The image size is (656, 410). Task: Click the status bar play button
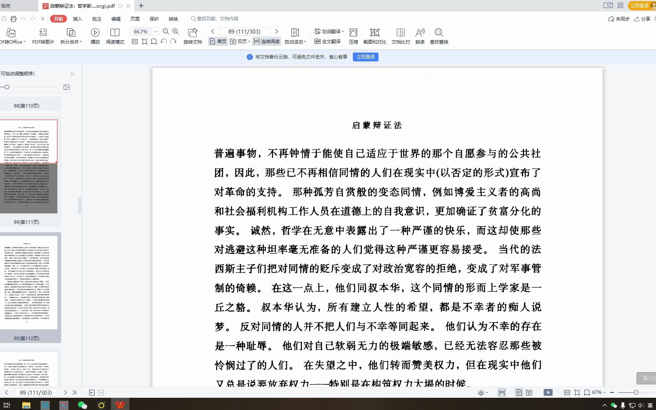(548, 392)
